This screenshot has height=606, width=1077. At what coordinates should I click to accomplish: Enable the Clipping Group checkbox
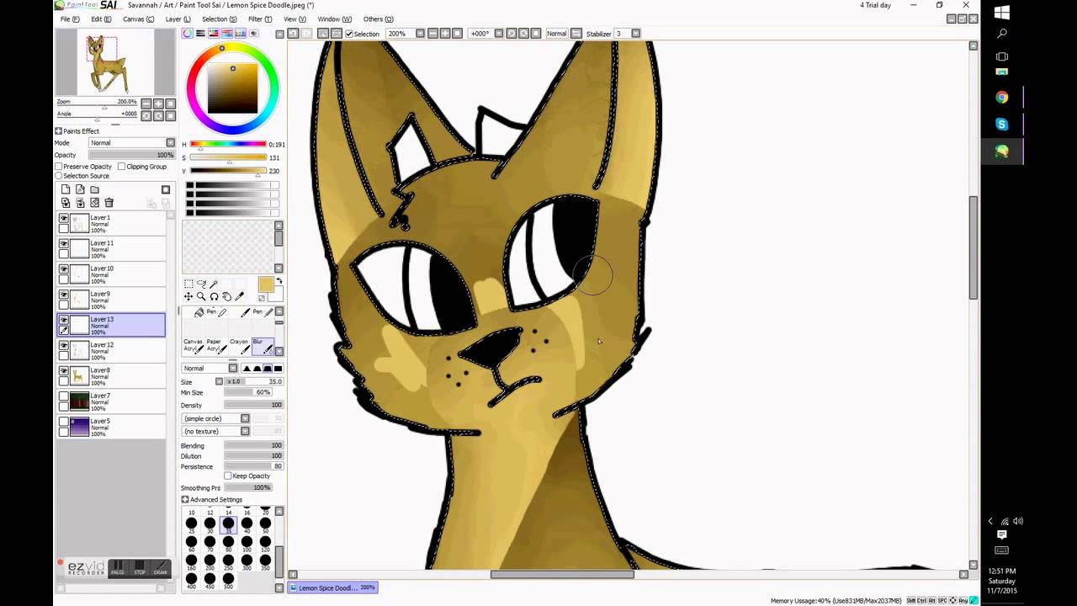pos(121,167)
